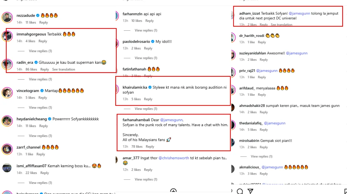See translation of radin_era's comment
The image size is (347, 194).
click(63, 69)
